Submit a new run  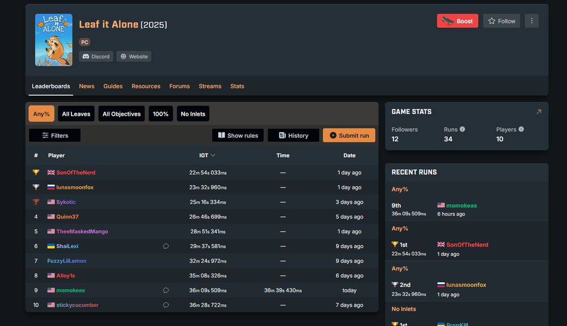[349, 136]
